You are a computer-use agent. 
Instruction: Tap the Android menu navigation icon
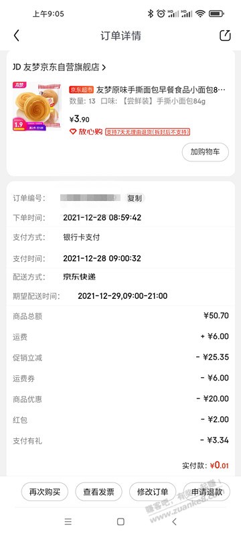(x=68, y=522)
